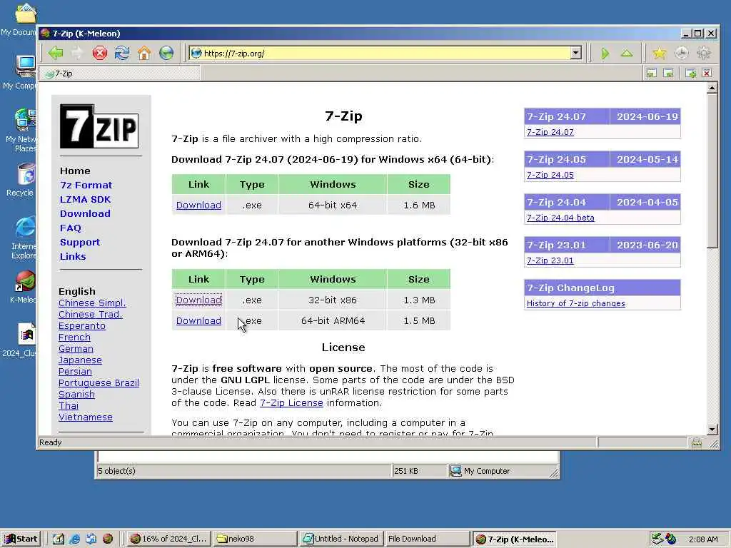Screen dimensions: 731x548
Task: Click the Outlook Express quick launch icon
Action: coord(91,539)
